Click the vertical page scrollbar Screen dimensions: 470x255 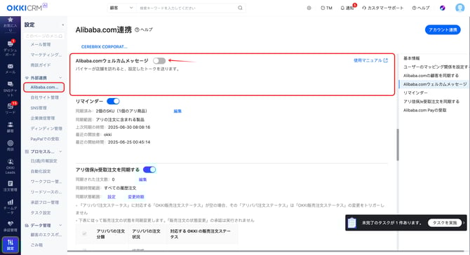(x=398, y=145)
